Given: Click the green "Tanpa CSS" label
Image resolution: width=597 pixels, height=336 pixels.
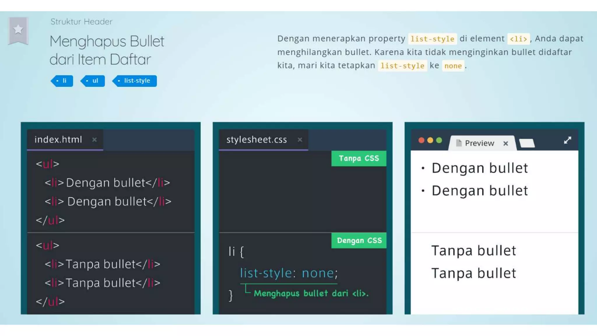Looking at the screenshot, I should pyautogui.click(x=359, y=158).
